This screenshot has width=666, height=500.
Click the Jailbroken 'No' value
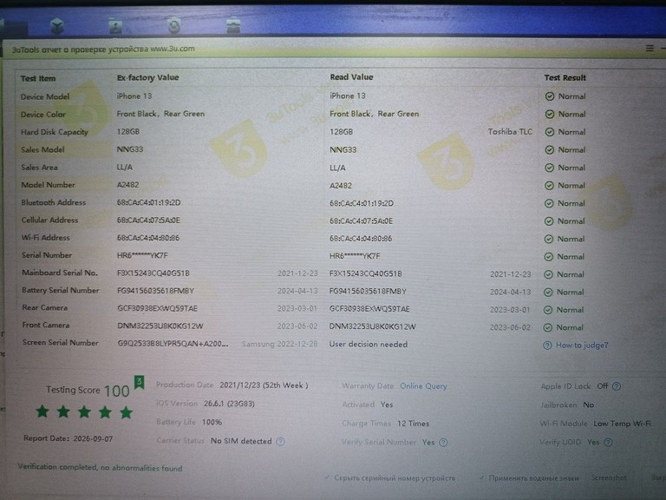click(x=588, y=405)
